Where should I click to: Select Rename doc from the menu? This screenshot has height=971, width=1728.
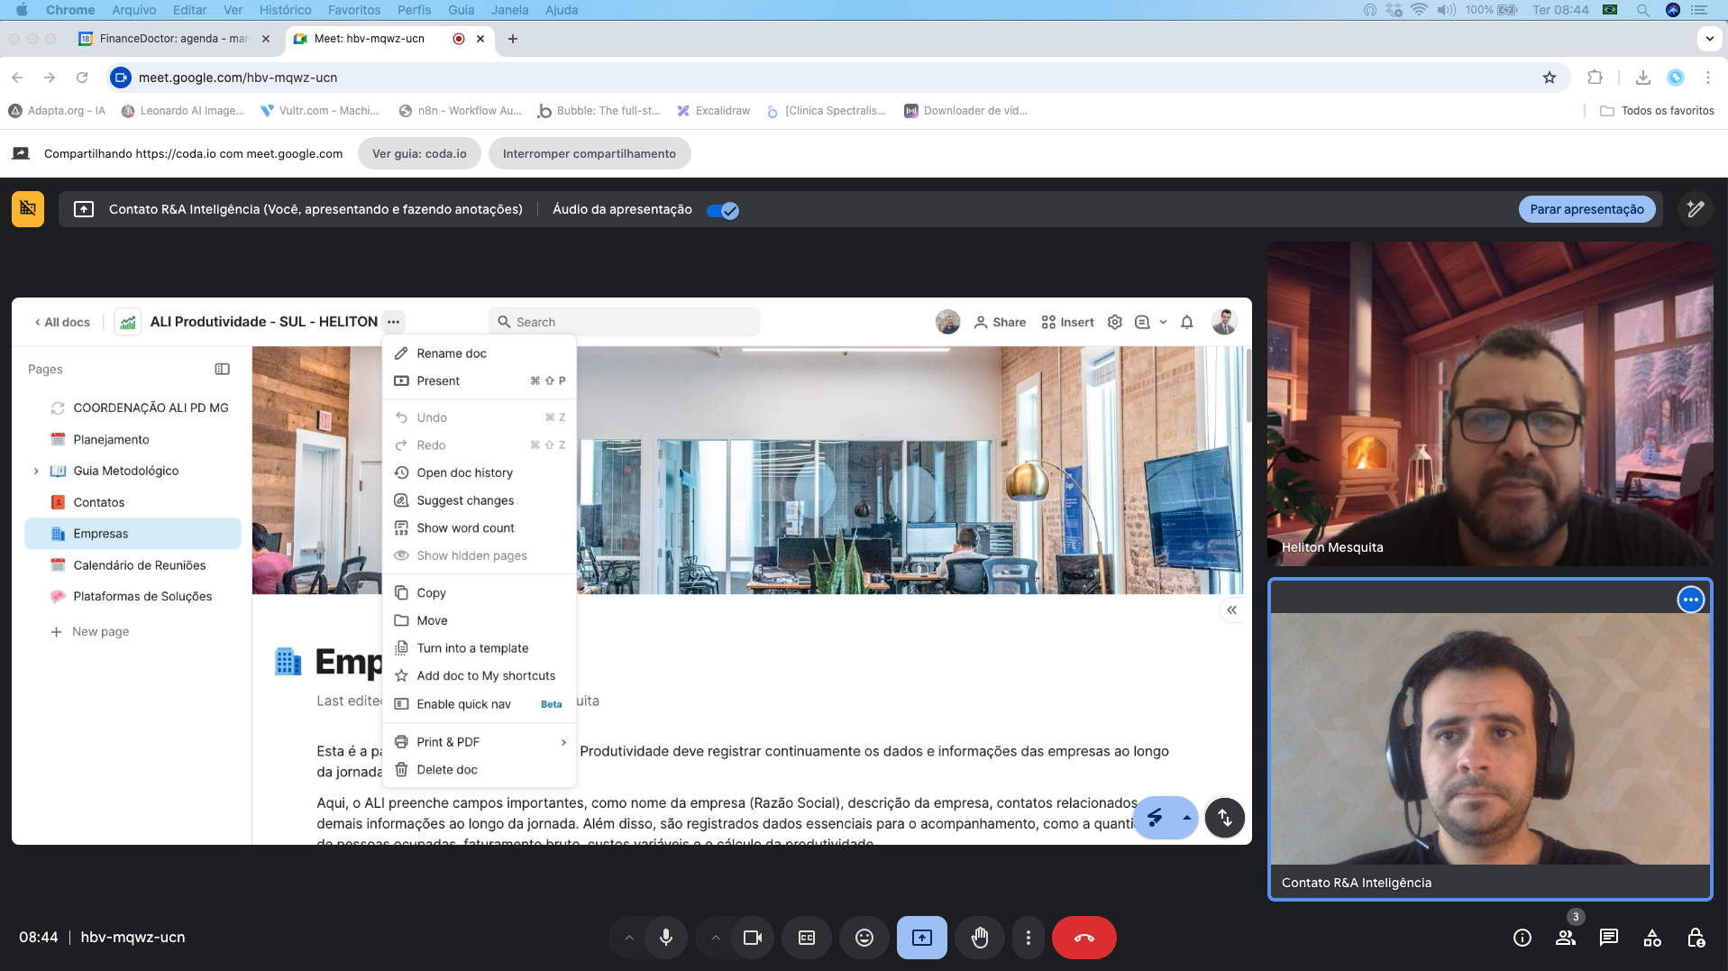(480, 353)
